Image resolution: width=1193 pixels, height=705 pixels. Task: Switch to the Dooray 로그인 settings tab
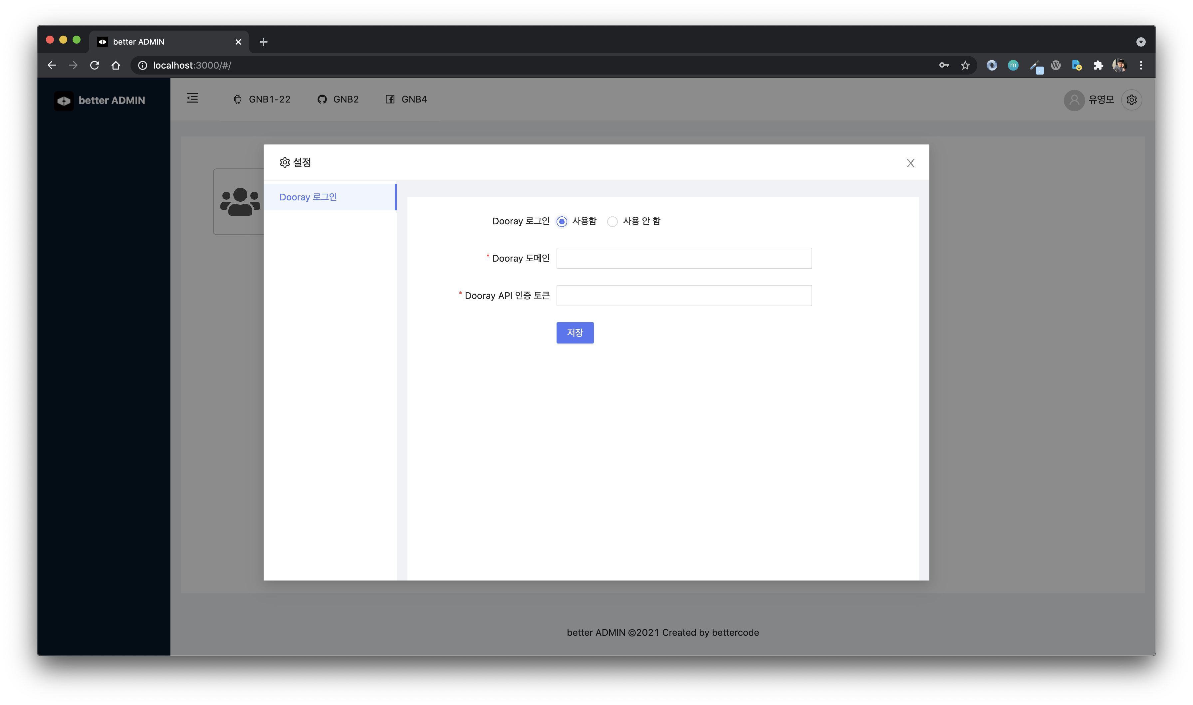coord(308,197)
